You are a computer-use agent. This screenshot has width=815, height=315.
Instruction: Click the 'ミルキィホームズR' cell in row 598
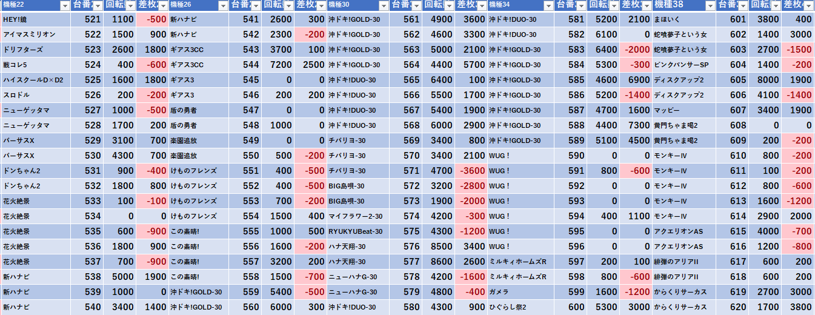[x=521, y=277]
